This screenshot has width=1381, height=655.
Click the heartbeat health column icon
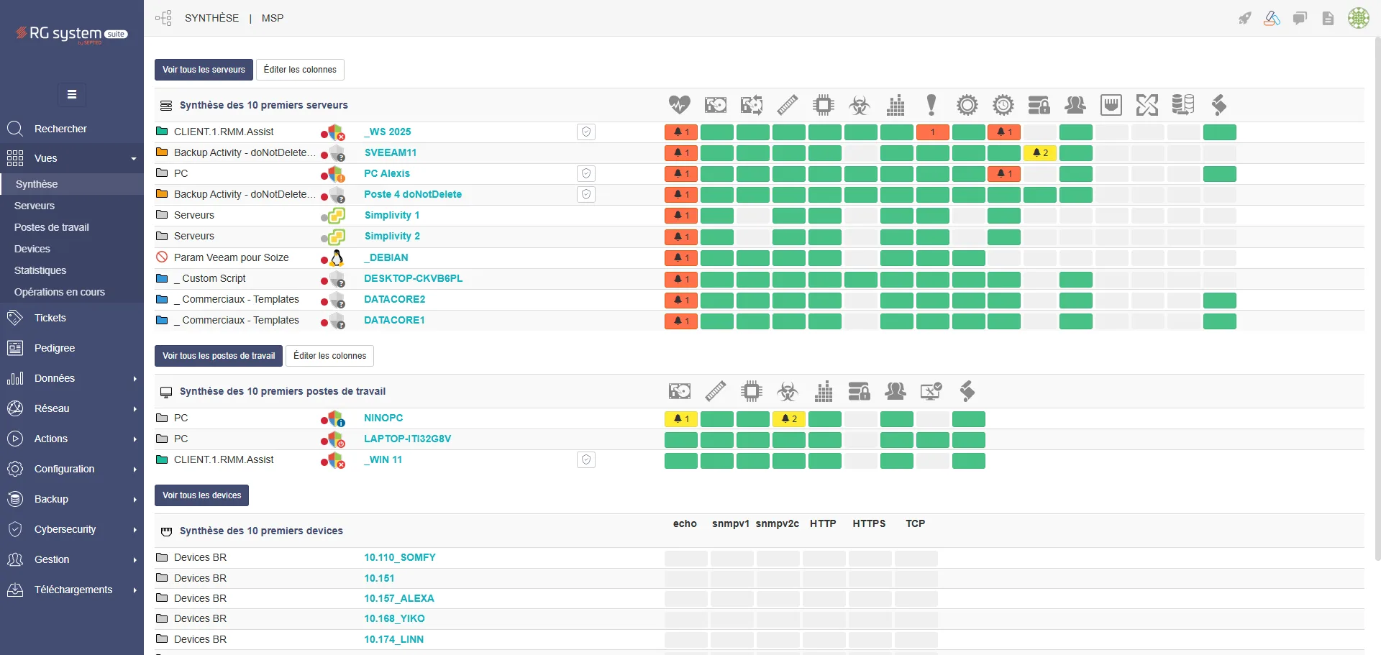[679, 105]
